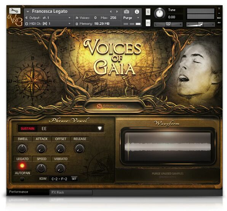Open the MIDI Ch channel dropdown

click(48, 24)
